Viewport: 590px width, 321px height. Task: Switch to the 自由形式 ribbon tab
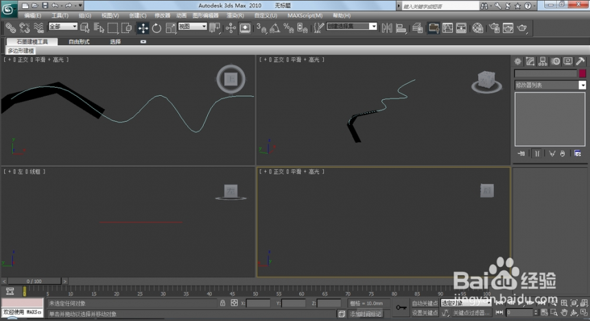point(79,42)
